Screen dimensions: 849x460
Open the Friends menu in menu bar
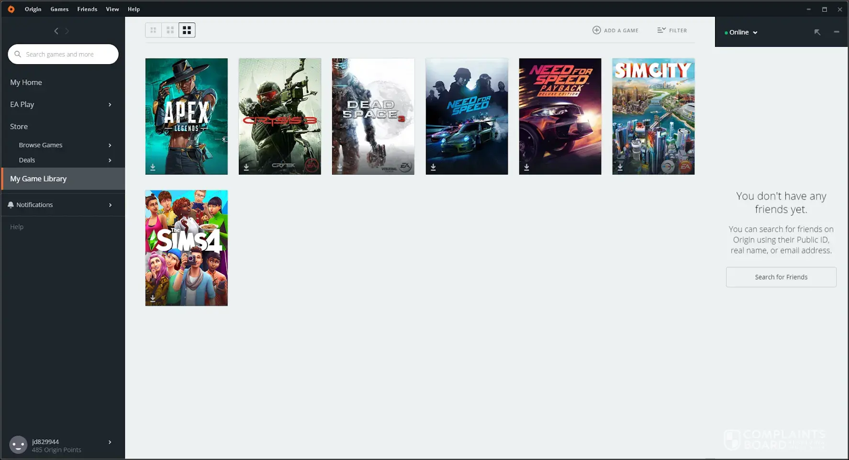click(x=87, y=9)
